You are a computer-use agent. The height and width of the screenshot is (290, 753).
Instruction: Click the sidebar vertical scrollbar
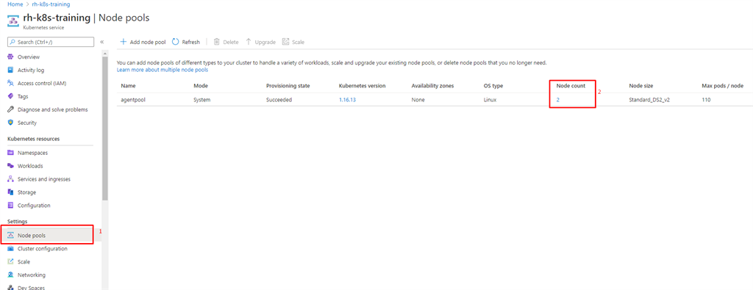pyautogui.click(x=105, y=128)
